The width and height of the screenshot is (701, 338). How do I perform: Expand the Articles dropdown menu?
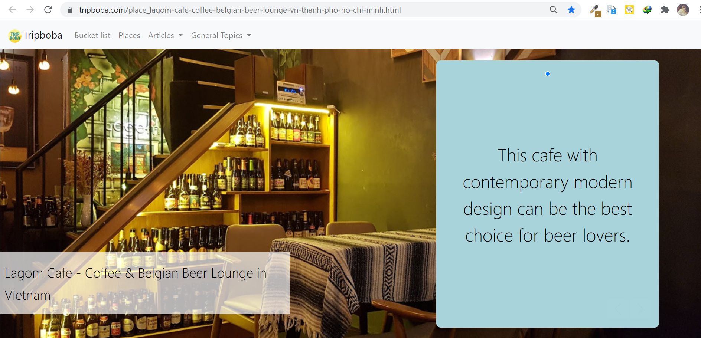point(165,35)
